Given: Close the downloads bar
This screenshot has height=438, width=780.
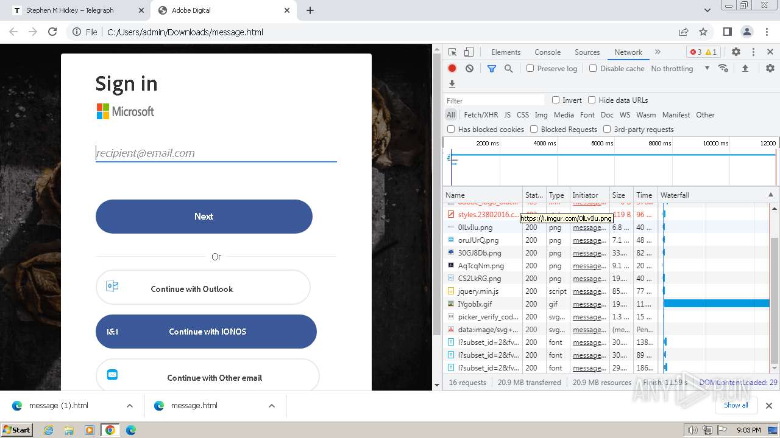Looking at the screenshot, I should click(x=768, y=405).
